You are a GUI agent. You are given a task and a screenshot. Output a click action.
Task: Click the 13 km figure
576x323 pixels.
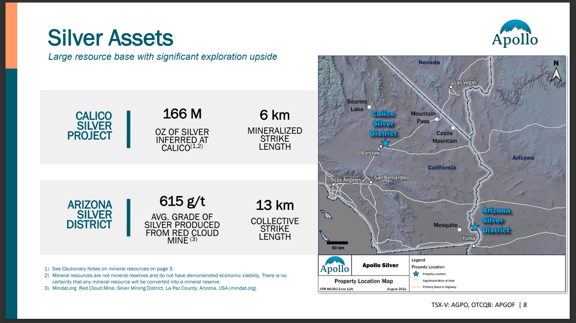click(275, 205)
